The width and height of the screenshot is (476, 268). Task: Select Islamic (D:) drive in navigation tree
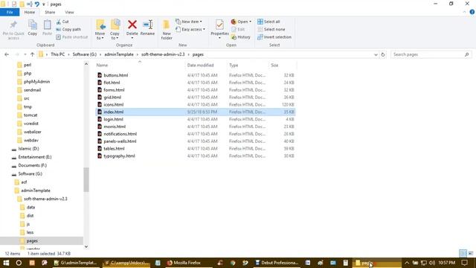coord(28,149)
